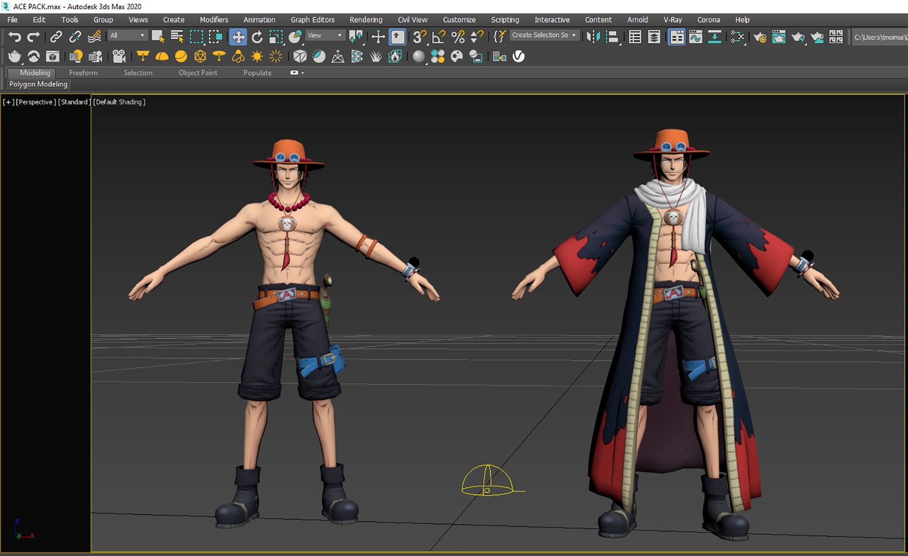Click the Redo arrow icon
Viewport: 908px width, 556px height.
[x=33, y=37]
